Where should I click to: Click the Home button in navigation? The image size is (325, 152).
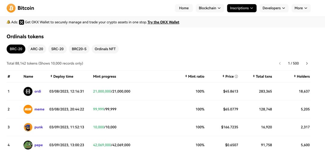pyautogui.click(x=184, y=8)
